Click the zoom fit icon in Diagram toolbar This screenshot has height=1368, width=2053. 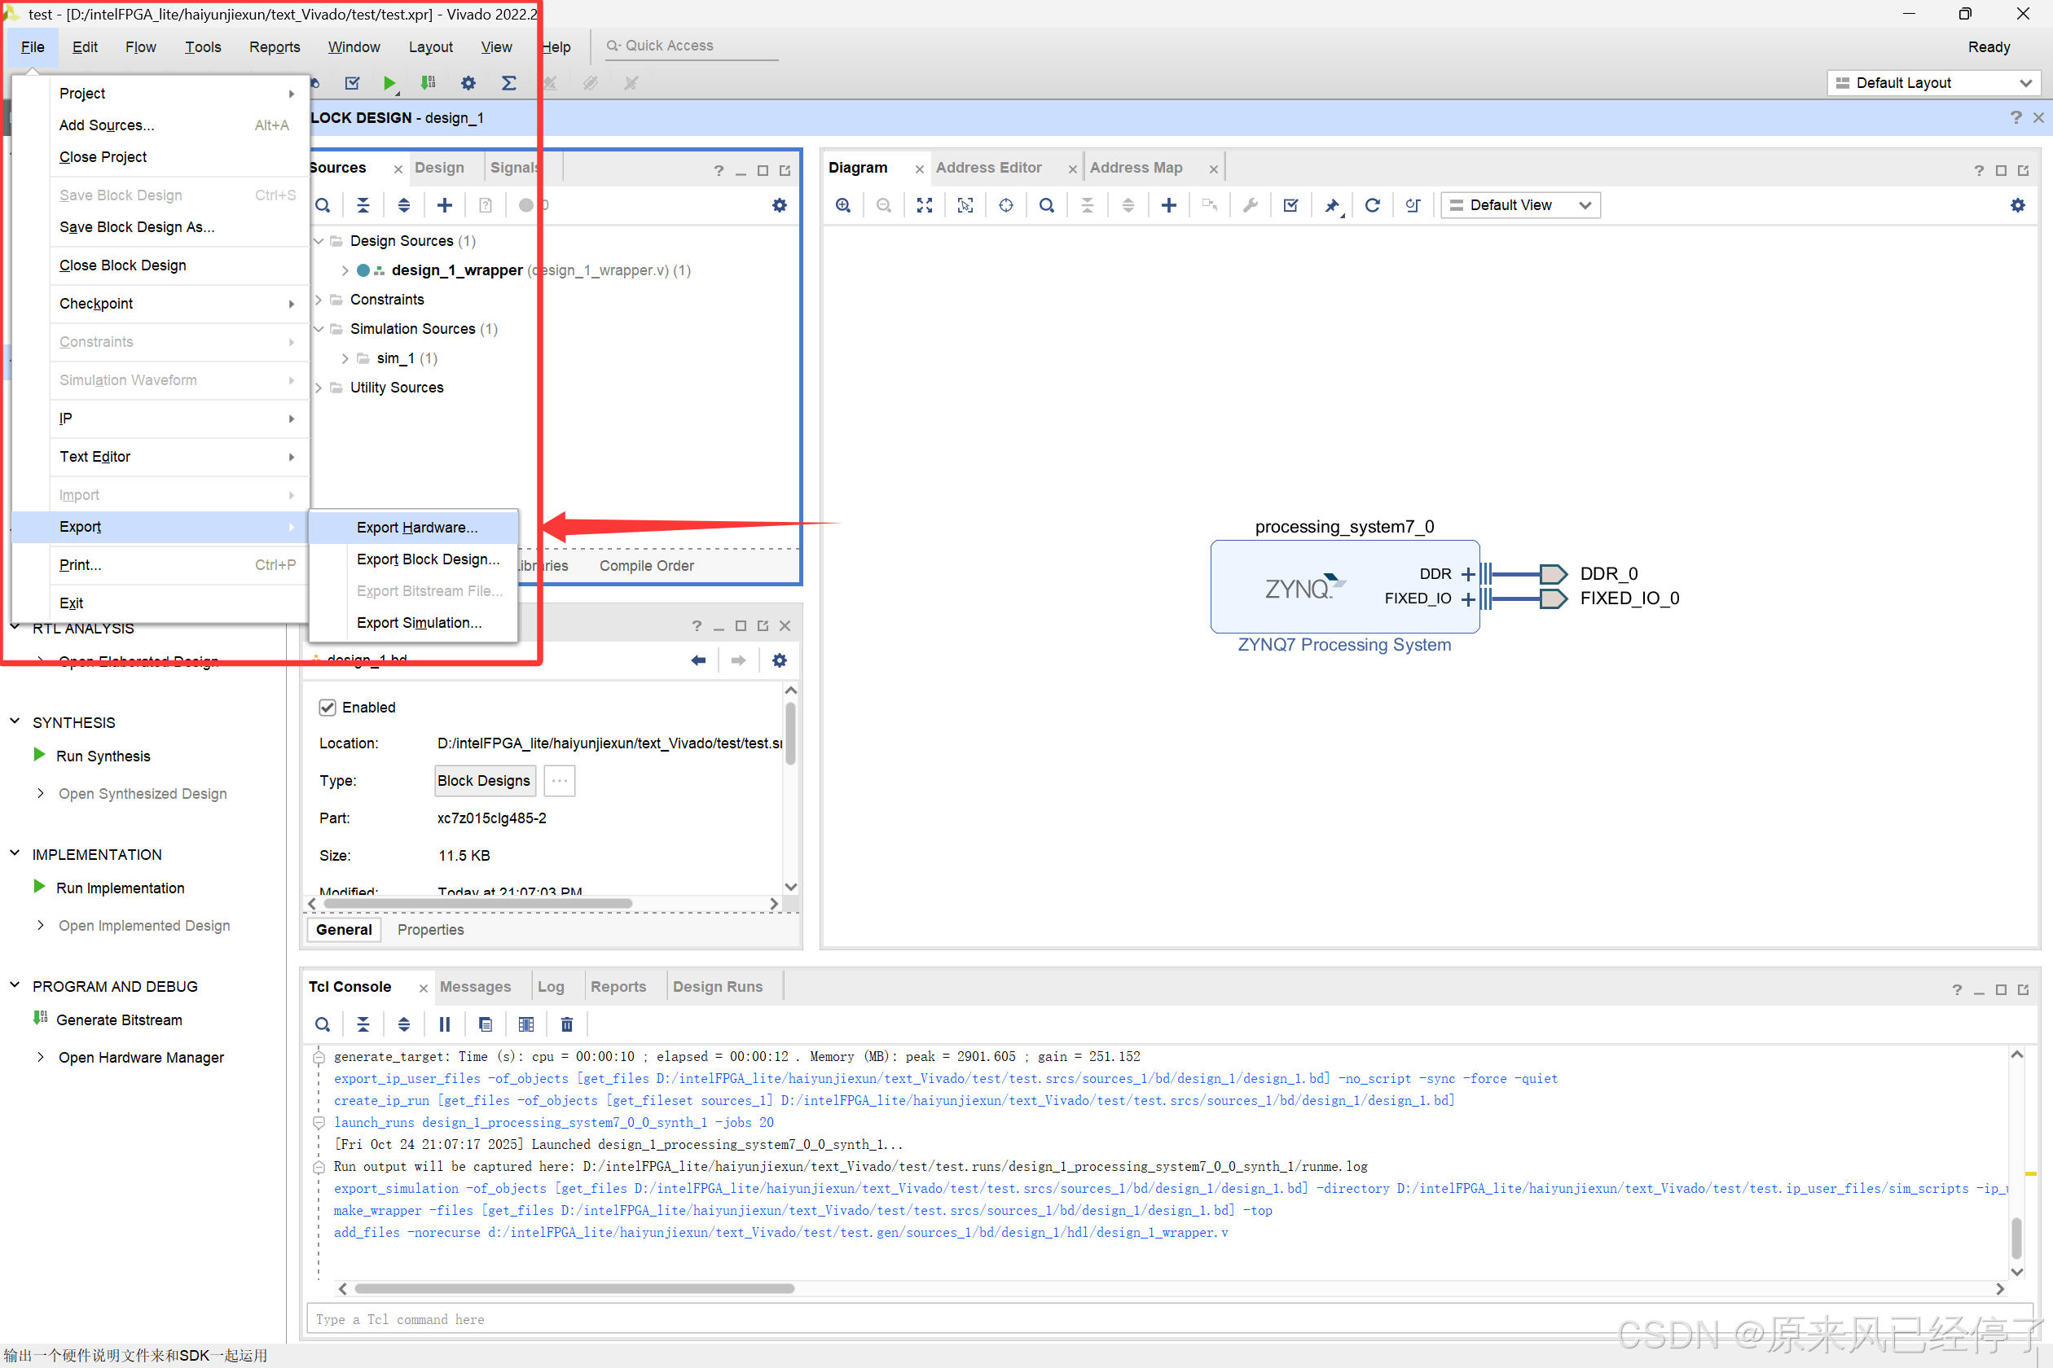tap(925, 205)
